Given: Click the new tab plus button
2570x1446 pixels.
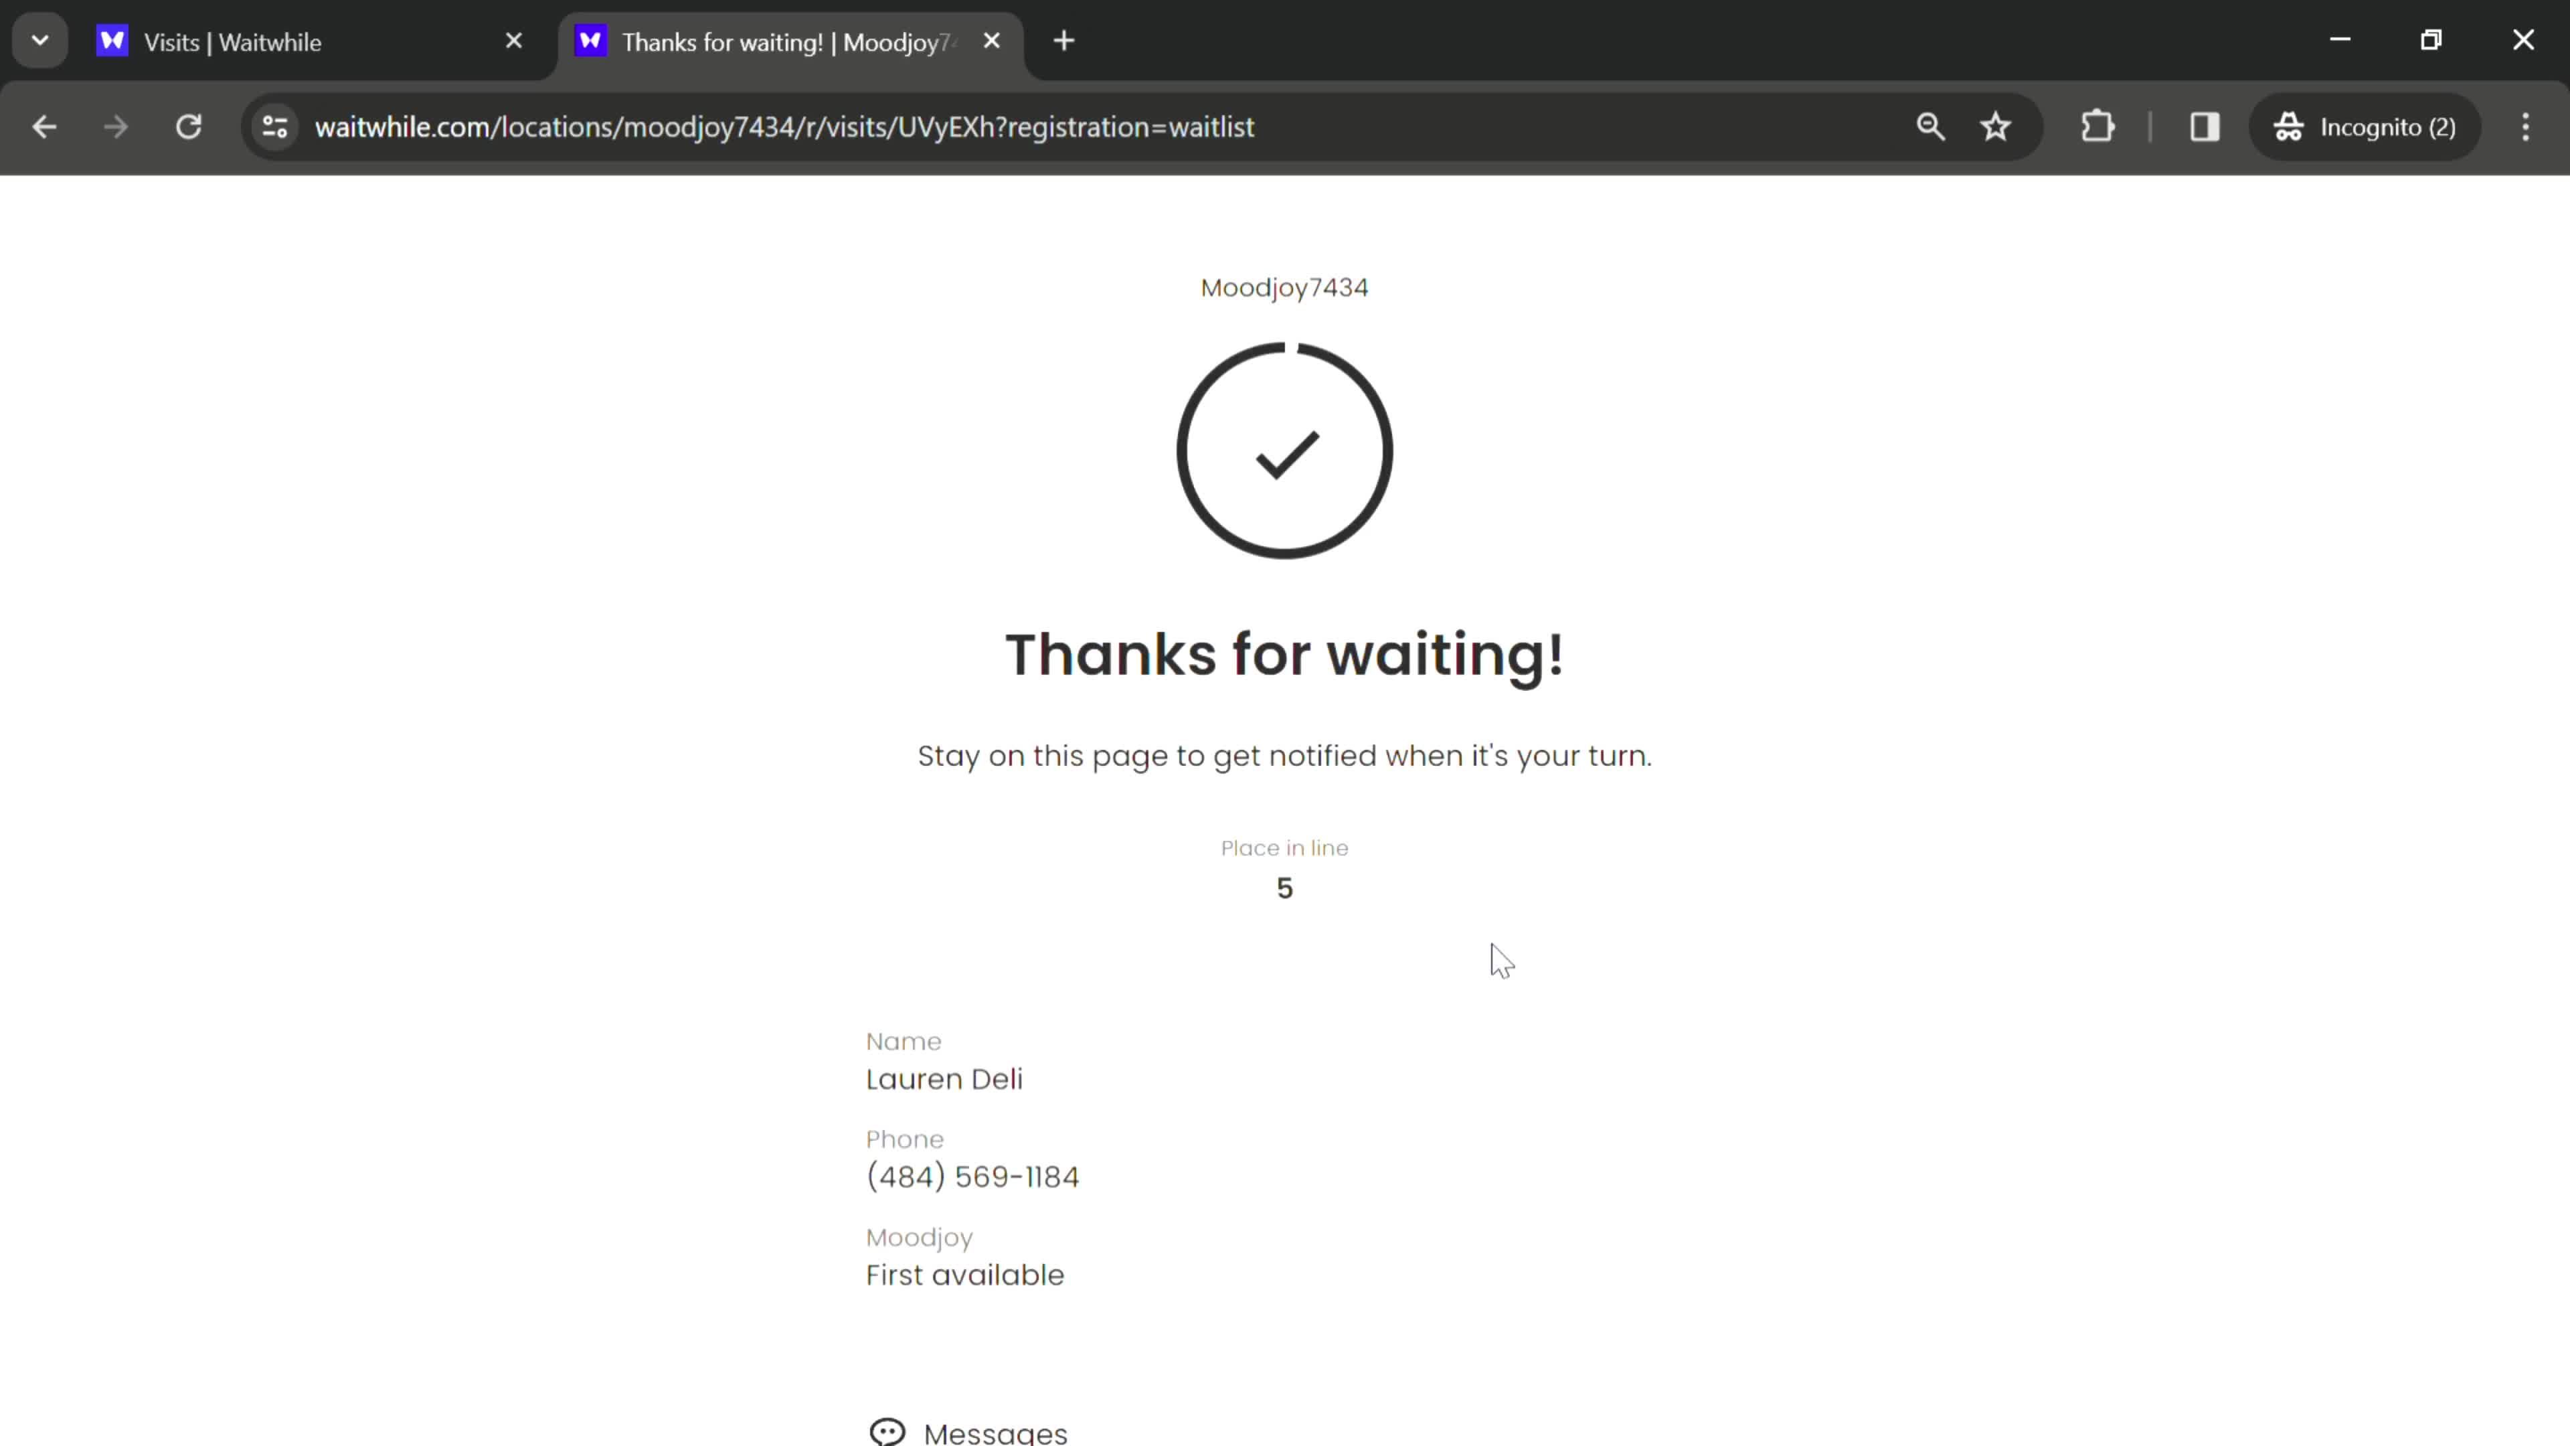Looking at the screenshot, I should point(1061,41).
